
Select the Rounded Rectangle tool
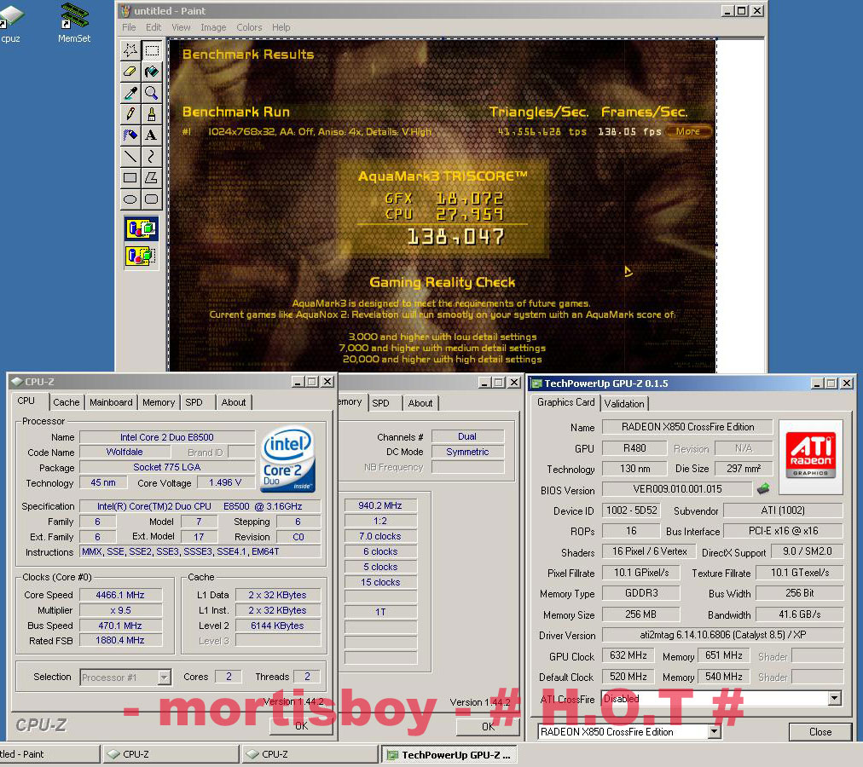coord(152,199)
